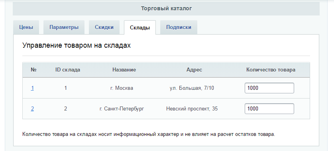Screen dimensions: 334x151
Task: Switch to the Цены tab
Action: tap(26, 27)
